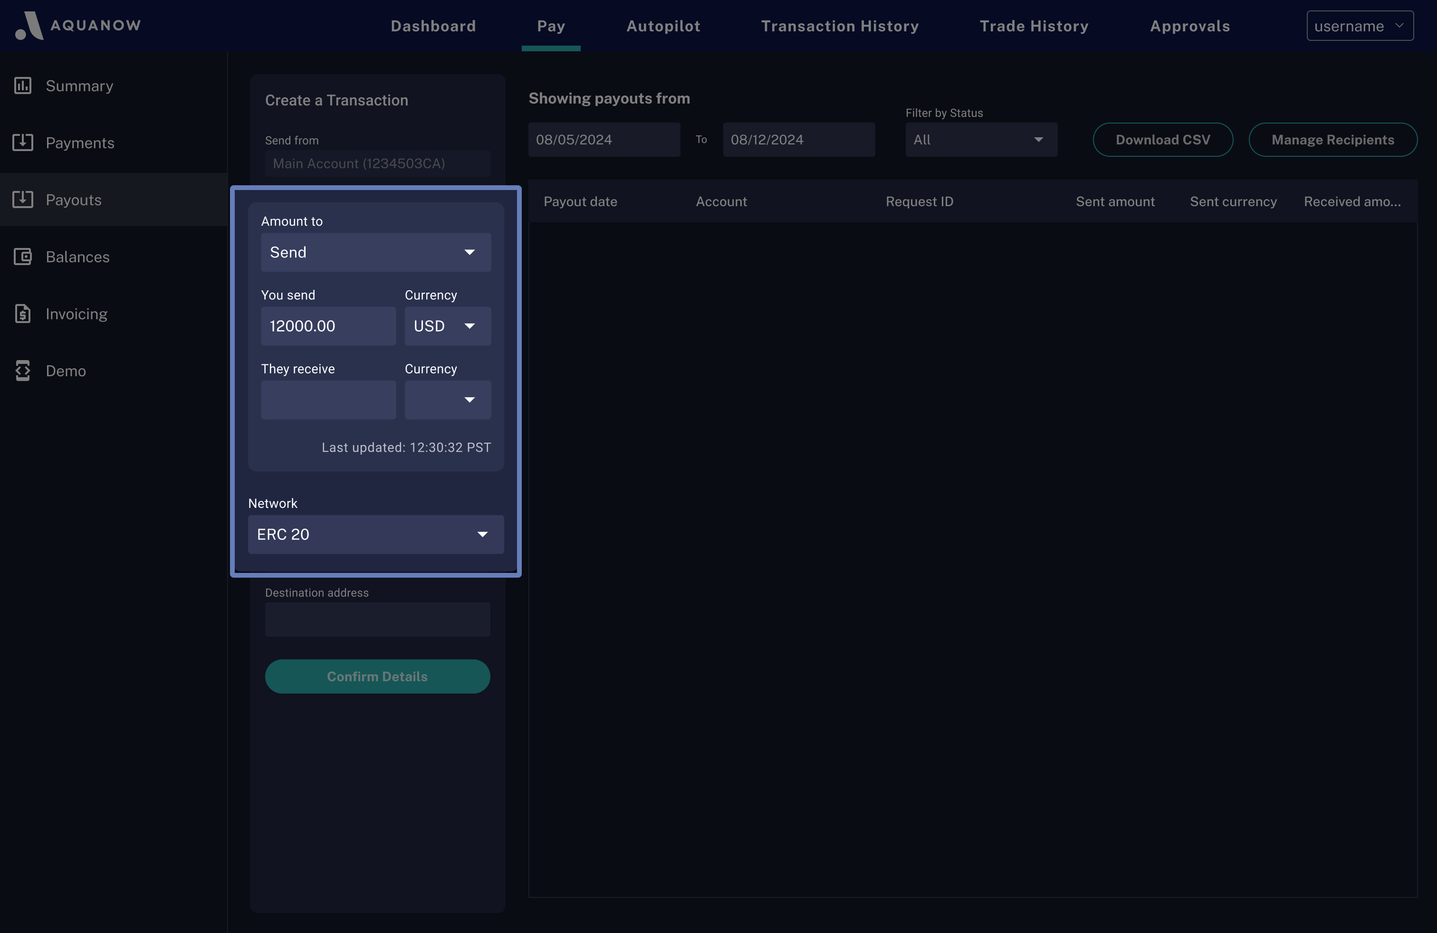Click the Aquanow logo icon
Image resolution: width=1437 pixels, height=933 pixels.
pos(29,26)
